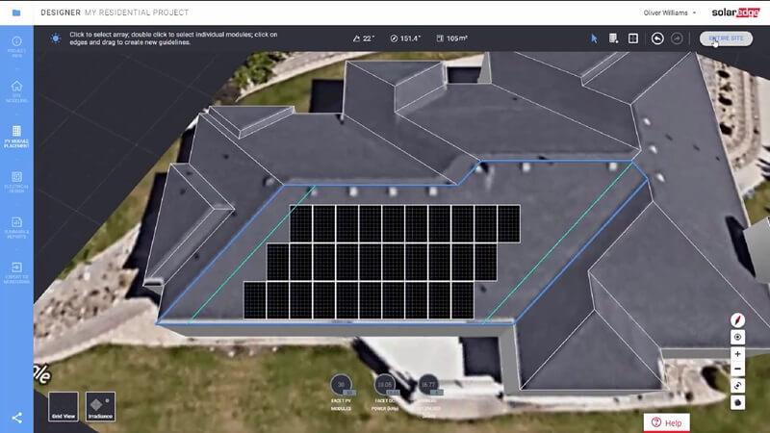The image size is (770, 433).
Task: Open the projects folder icon
Action: coord(16,12)
